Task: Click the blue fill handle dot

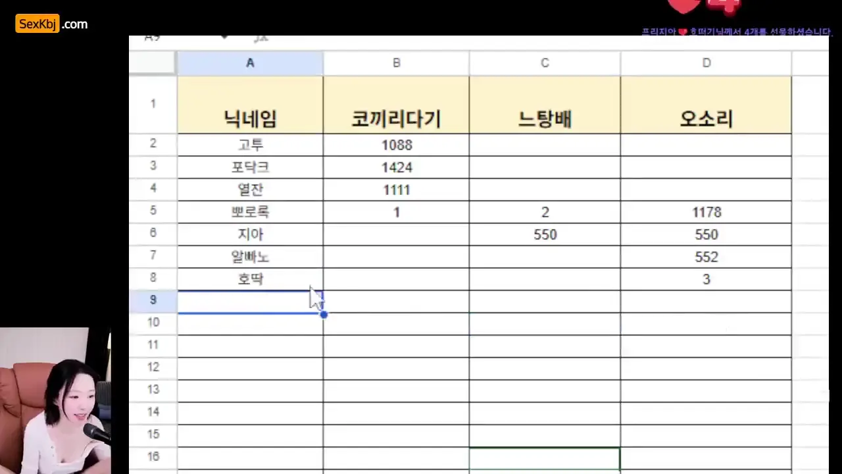Action: 323,314
